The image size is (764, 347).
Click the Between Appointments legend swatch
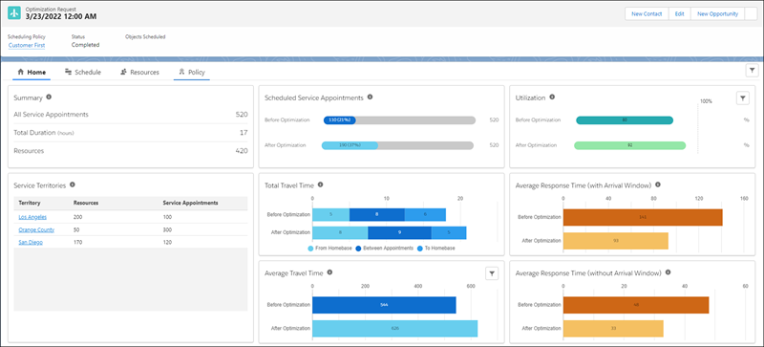point(358,249)
